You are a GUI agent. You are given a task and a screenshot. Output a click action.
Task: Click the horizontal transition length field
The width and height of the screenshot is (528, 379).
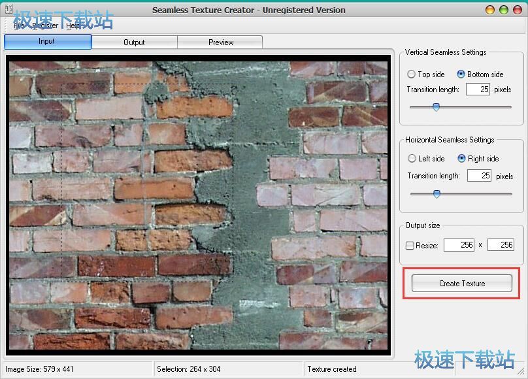tap(479, 176)
